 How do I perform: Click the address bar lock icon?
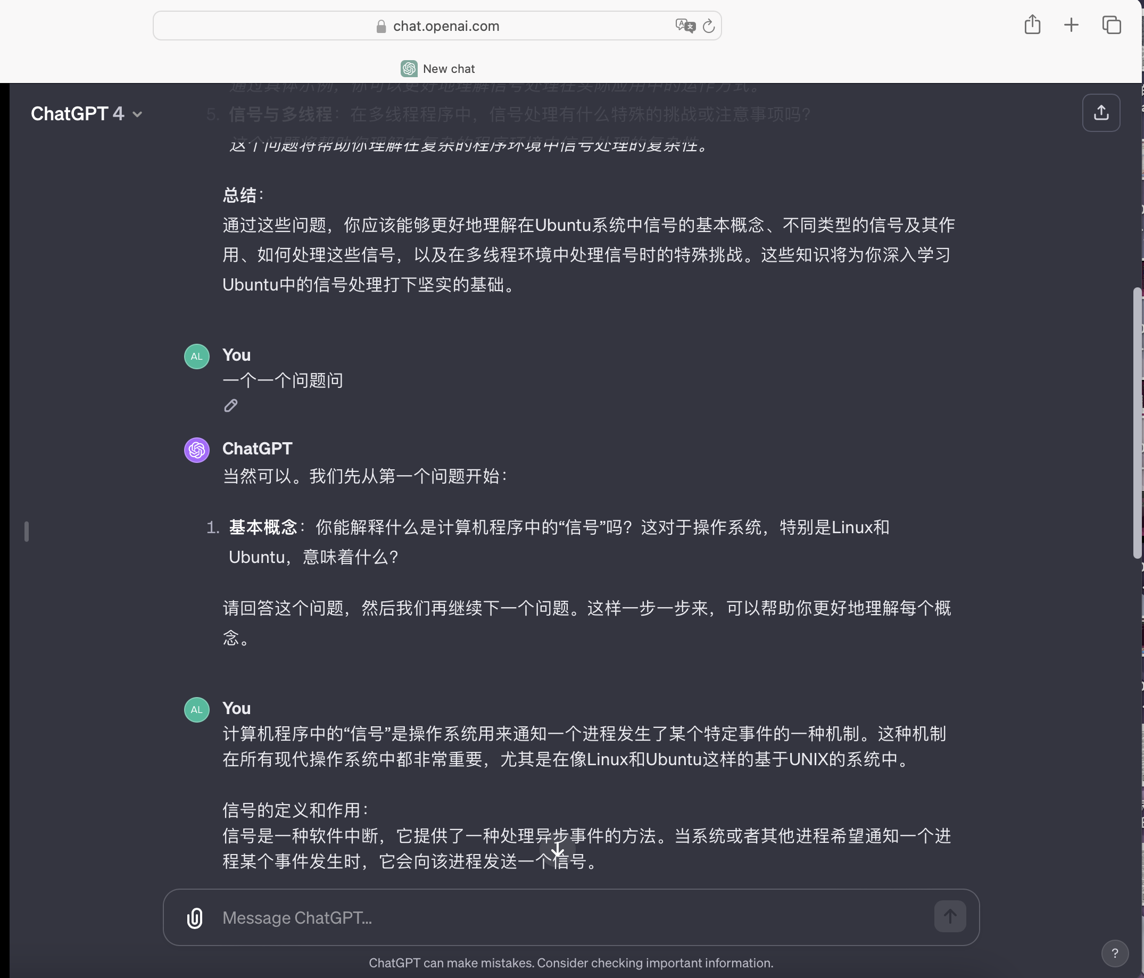380,27
